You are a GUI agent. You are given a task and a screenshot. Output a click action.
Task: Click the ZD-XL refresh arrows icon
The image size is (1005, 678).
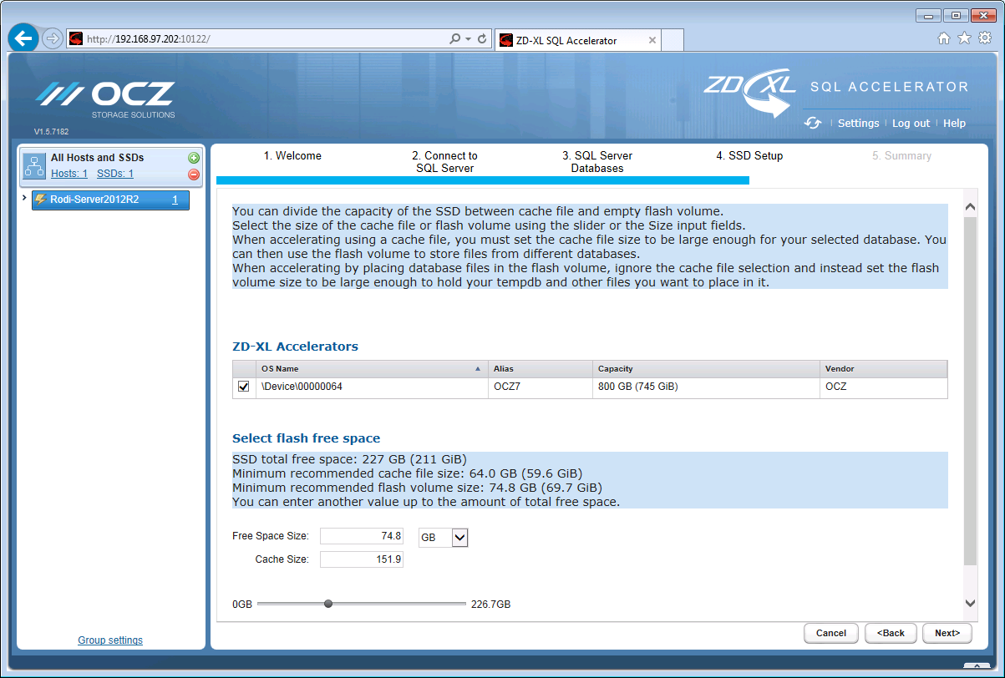813,123
